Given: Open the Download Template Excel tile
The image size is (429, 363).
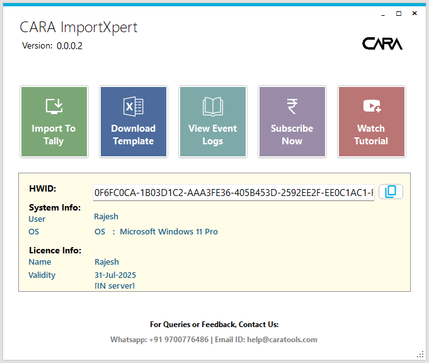Looking at the screenshot, I should coord(133,122).
